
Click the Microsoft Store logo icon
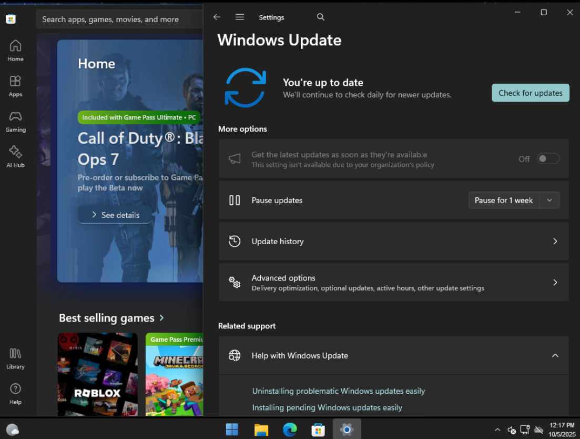[x=11, y=19]
